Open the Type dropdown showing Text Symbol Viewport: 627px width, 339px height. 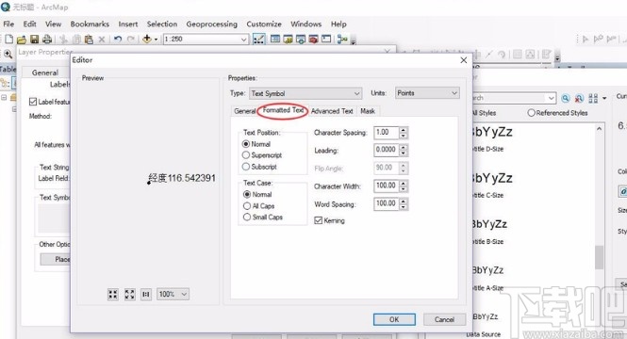point(305,93)
